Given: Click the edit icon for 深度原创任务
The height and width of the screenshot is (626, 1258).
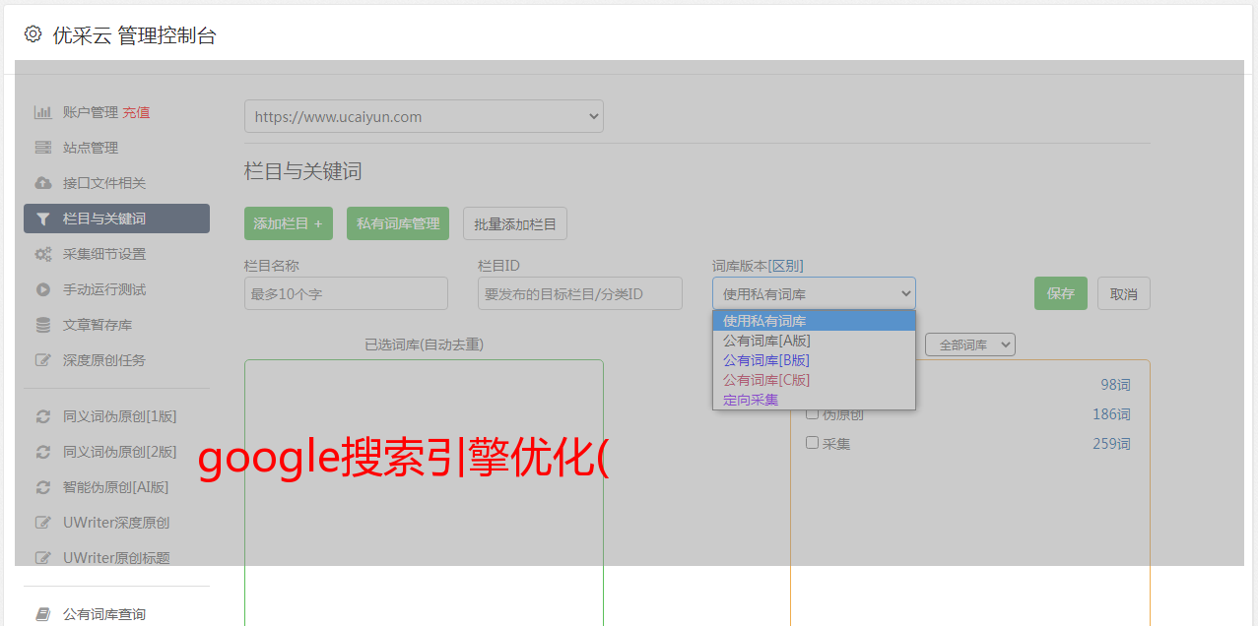Looking at the screenshot, I should pyautogui.click(x=42, y=360).
